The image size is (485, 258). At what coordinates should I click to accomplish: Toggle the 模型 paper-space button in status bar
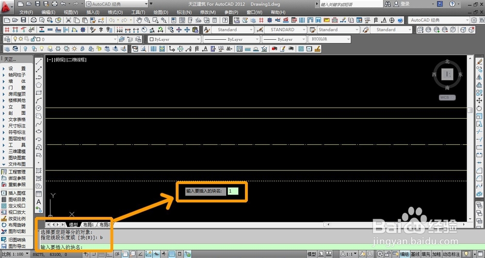tap(311, 254)
